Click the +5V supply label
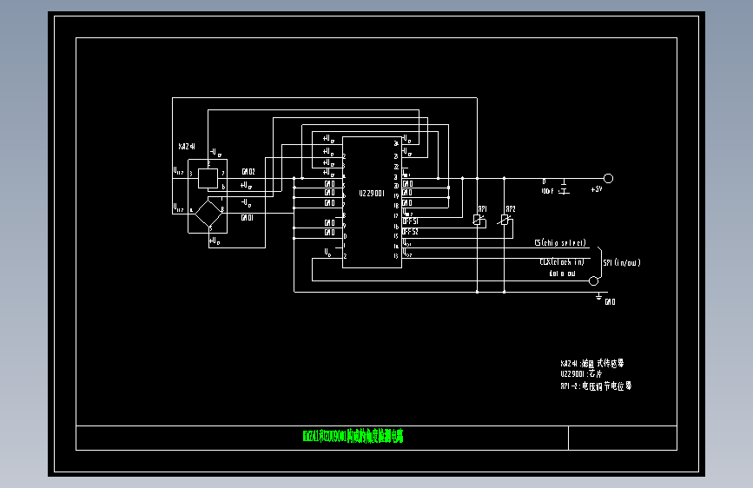Screen dimensions: 753x488 point(597,189)
